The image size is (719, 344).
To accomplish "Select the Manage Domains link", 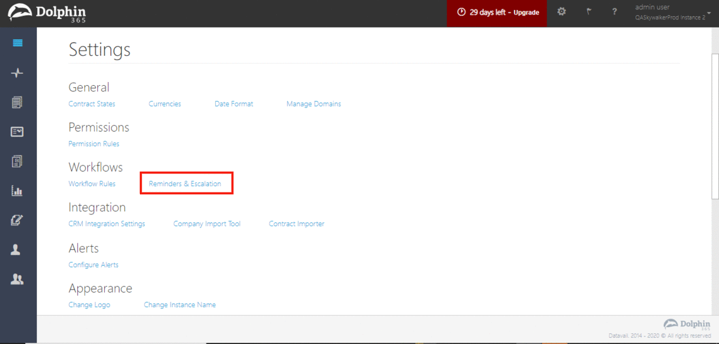I will click(314, 104).
